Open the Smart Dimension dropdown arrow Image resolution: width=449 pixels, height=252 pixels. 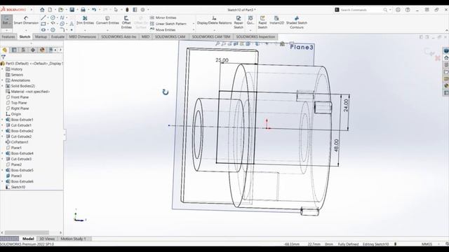click(x=26, y=29)
